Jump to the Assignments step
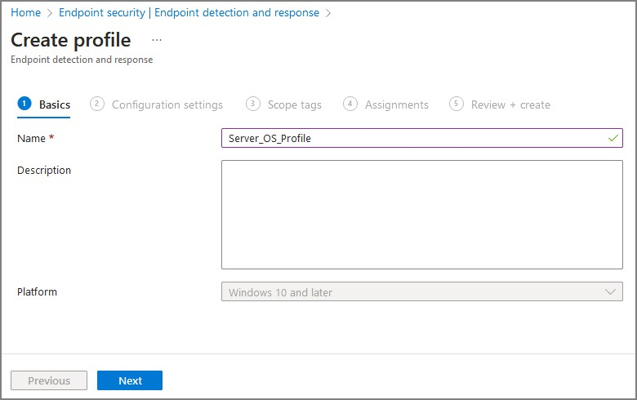The width and height of the screenshot is (637, 400). pyautogui.click(x=385, y=104)
